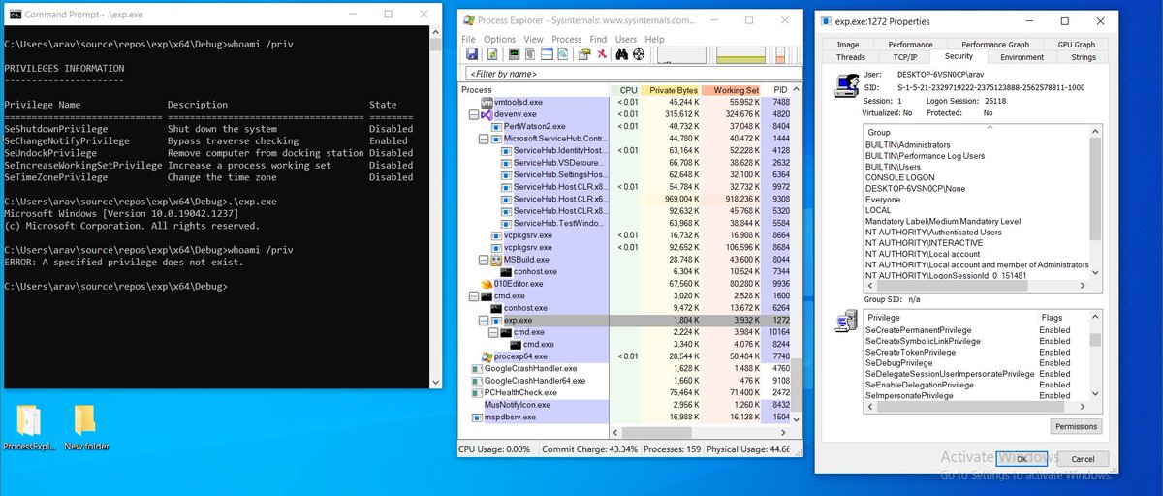Click the View DLLs/Handles toolbar icon
The height and width of the screenshot is (496, 1163).
point(563,54)
